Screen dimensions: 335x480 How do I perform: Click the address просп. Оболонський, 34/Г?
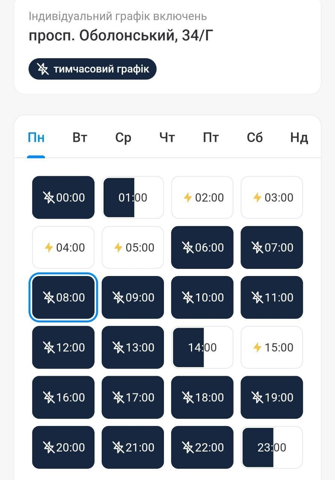coord(121,36)
